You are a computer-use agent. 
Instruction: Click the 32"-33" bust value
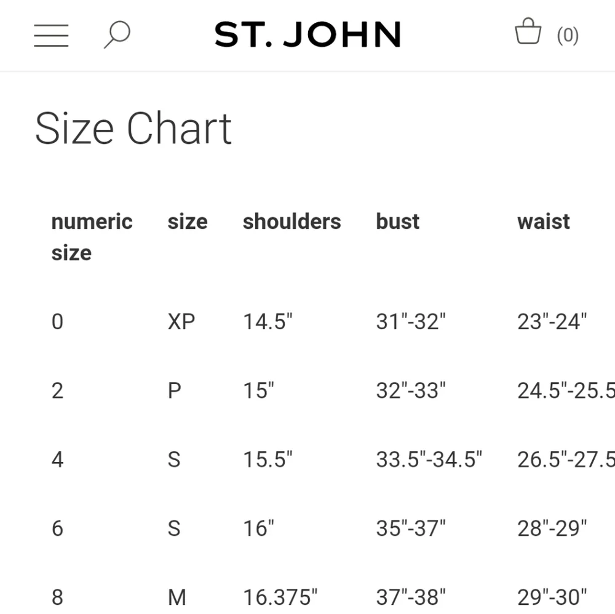[x=410, y=390]
